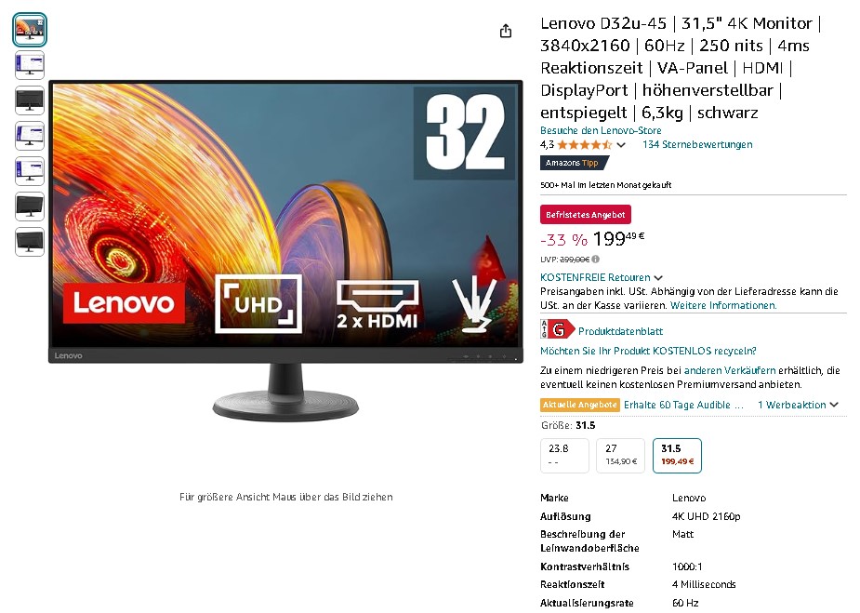
Task: Select the first product thumbnail
Action: 30,30
